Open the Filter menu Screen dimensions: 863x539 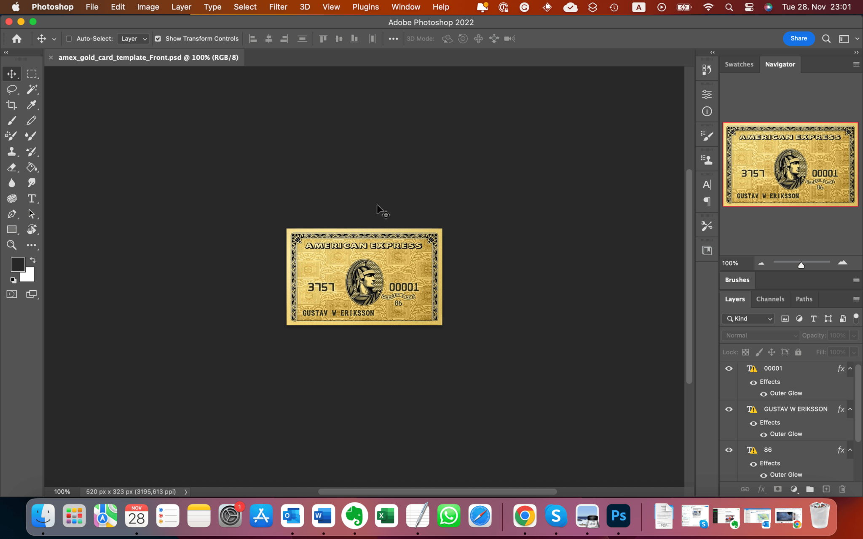[x=278, y=7]
